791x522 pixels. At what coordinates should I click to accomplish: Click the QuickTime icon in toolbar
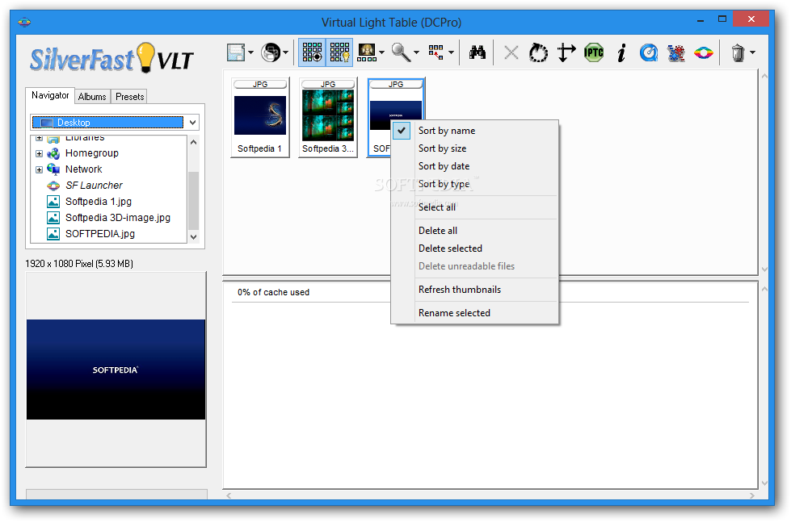(x=648, y=53)
